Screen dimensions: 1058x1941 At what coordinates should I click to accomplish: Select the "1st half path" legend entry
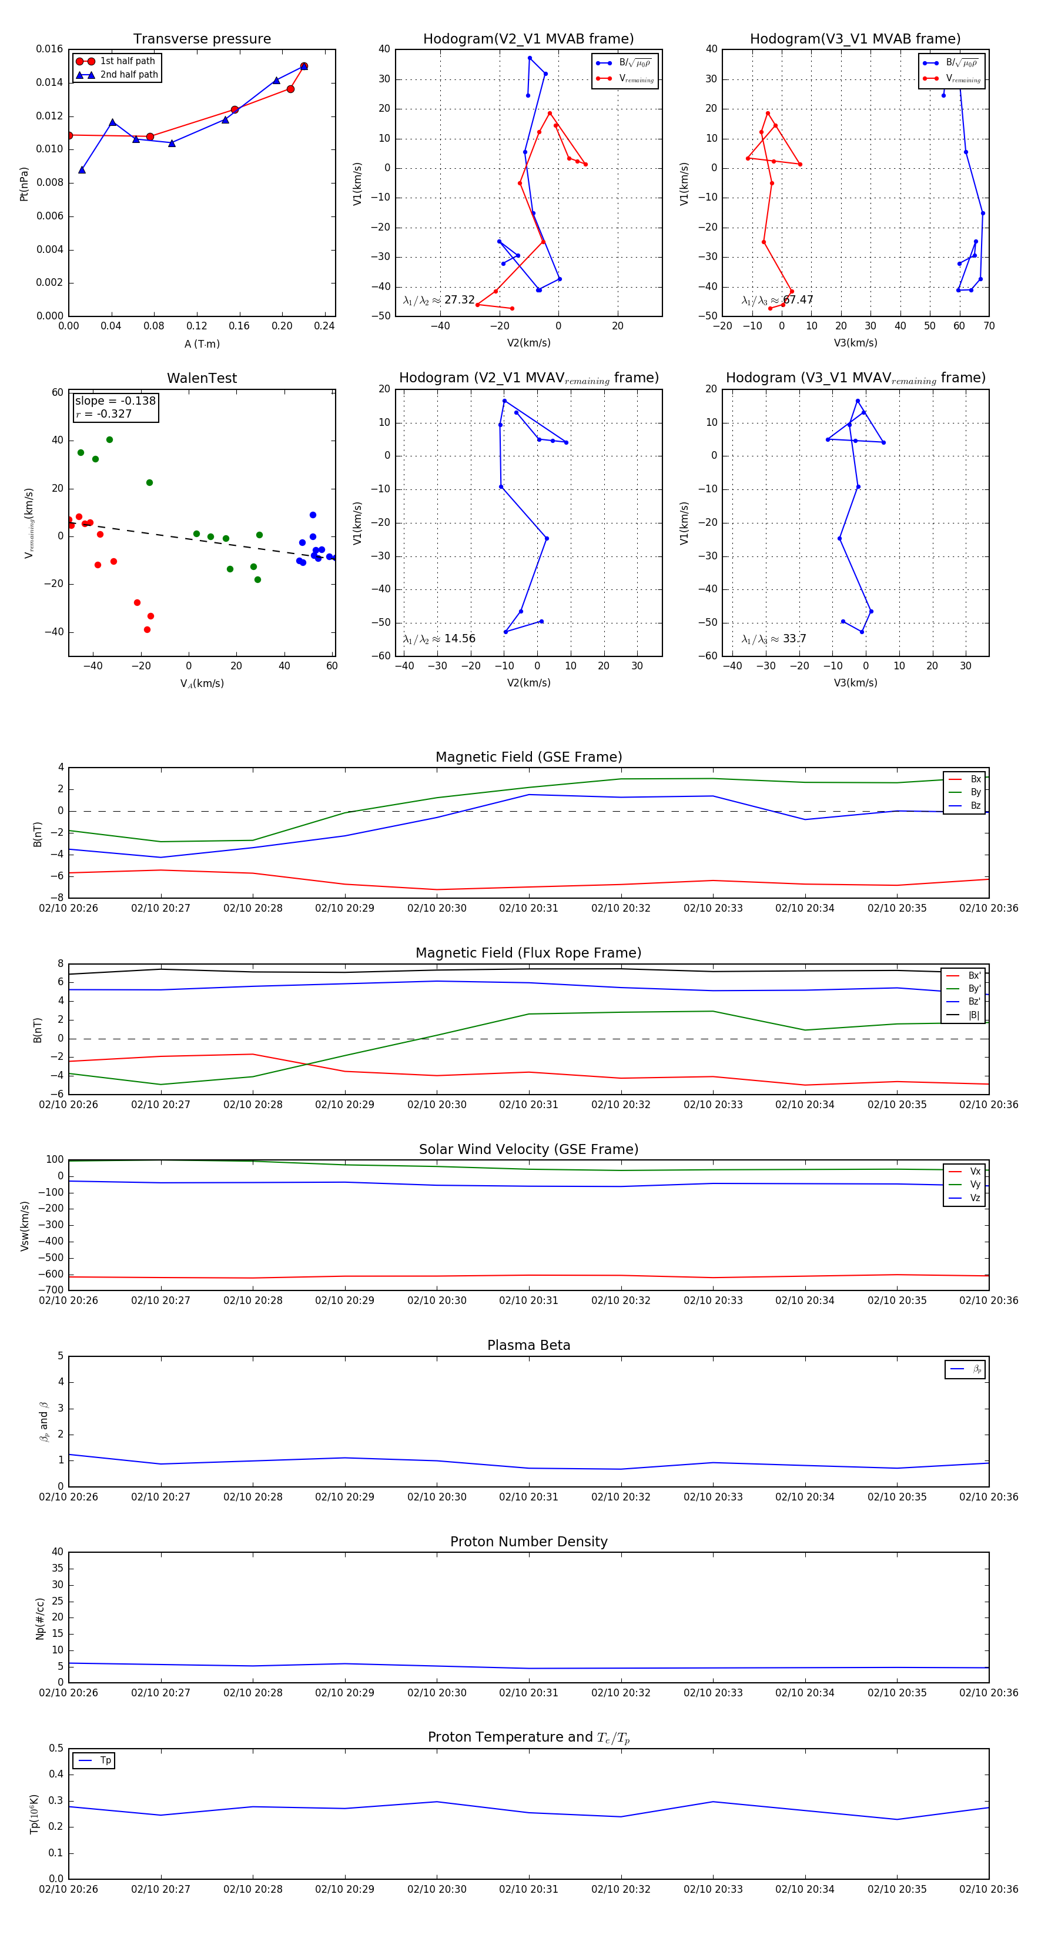(x=116, y=61)
